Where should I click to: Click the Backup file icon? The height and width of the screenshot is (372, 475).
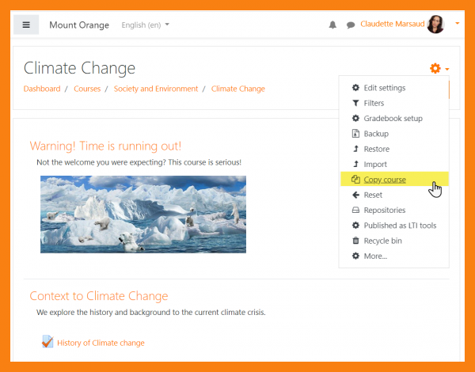(355, 134)
